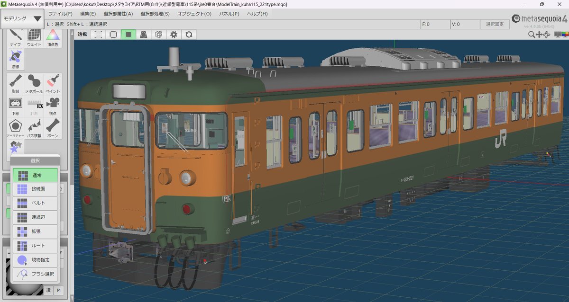
Task: Open the ヘルプ(H) menu
Action: click(x=257, y=14)
